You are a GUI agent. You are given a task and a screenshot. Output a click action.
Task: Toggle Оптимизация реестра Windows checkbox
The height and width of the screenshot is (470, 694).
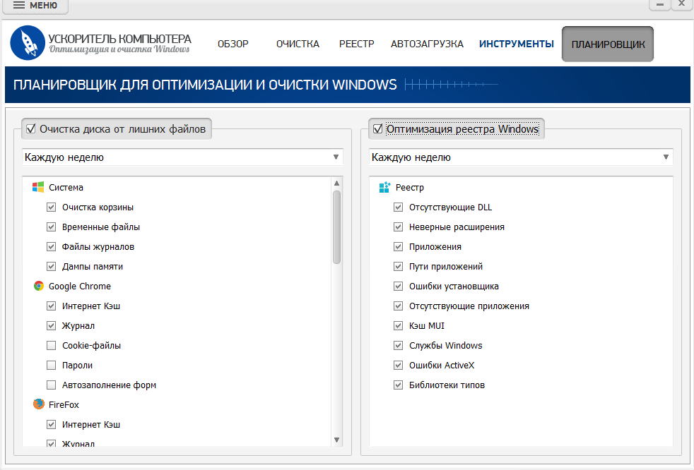(x=377, y=128)
